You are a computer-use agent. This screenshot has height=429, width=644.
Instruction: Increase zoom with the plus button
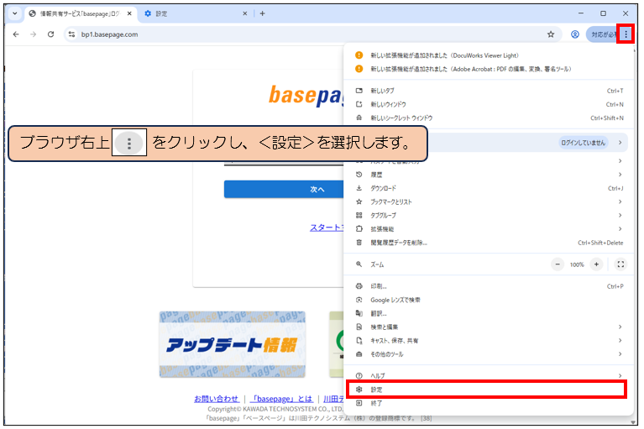coord(596,264)
